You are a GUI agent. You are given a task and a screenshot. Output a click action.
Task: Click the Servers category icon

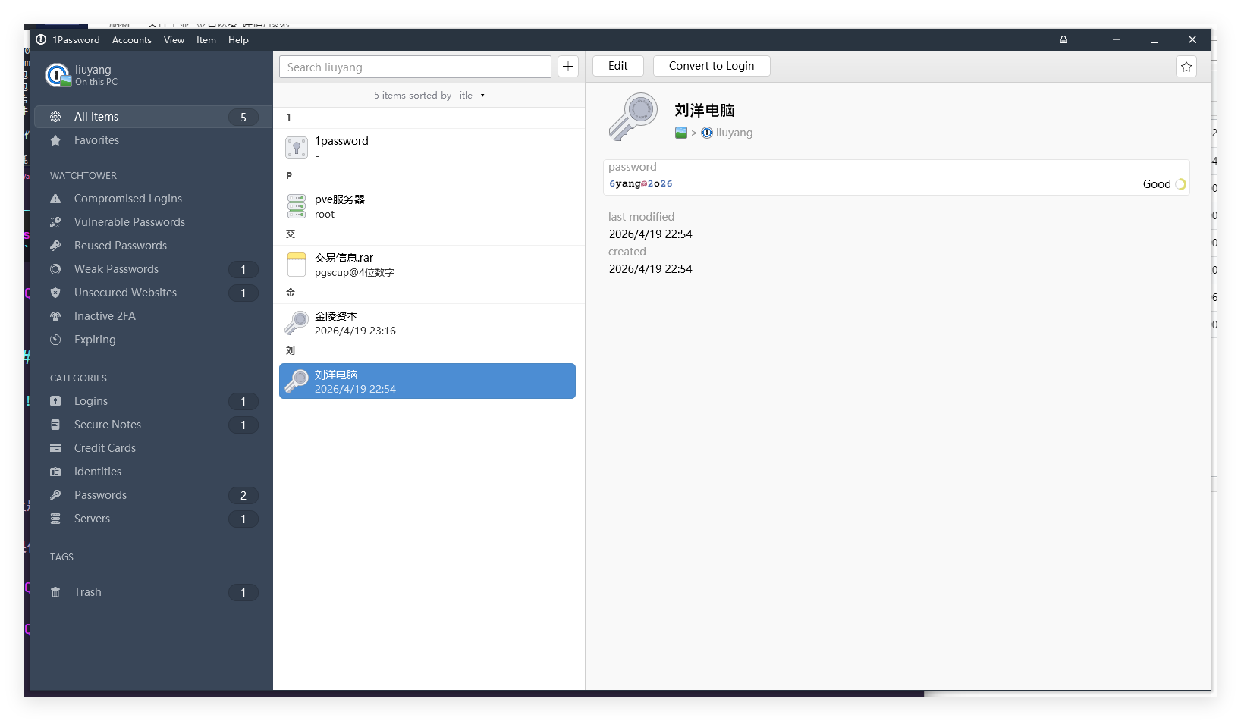point(55,519)
